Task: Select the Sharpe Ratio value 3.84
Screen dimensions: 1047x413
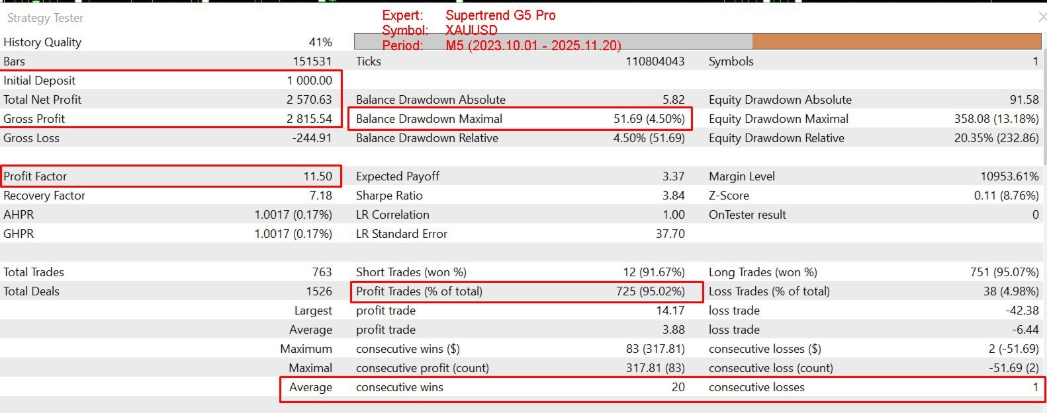Action: click(x=674, y=196)
